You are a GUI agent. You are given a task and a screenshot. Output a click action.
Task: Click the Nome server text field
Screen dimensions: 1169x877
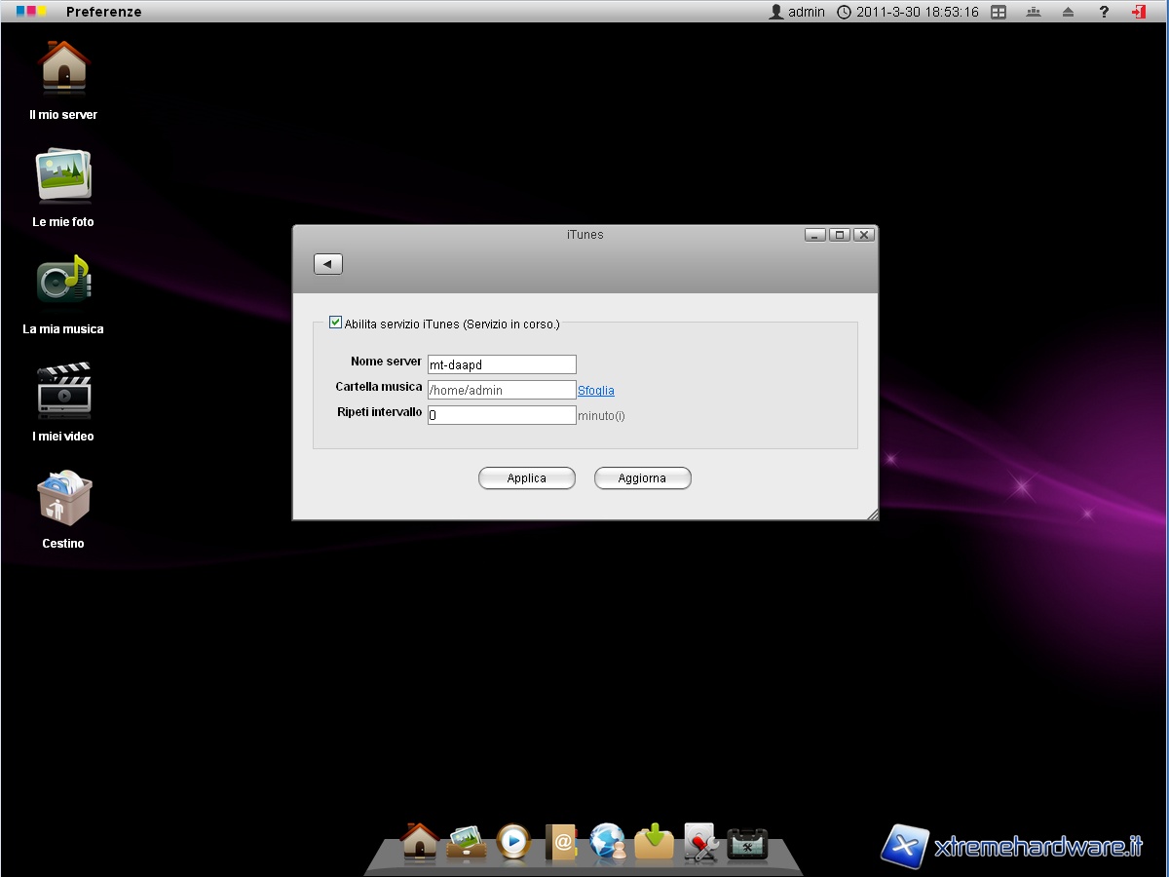502,364
